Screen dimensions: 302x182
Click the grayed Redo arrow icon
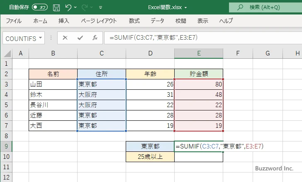tap(85, 7)
